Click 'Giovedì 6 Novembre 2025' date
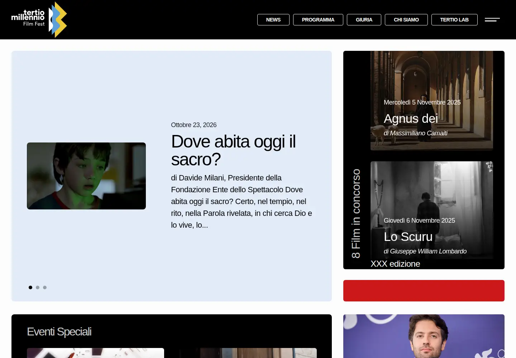This screenshot has width=516, height=358. [x=419, y=221]
